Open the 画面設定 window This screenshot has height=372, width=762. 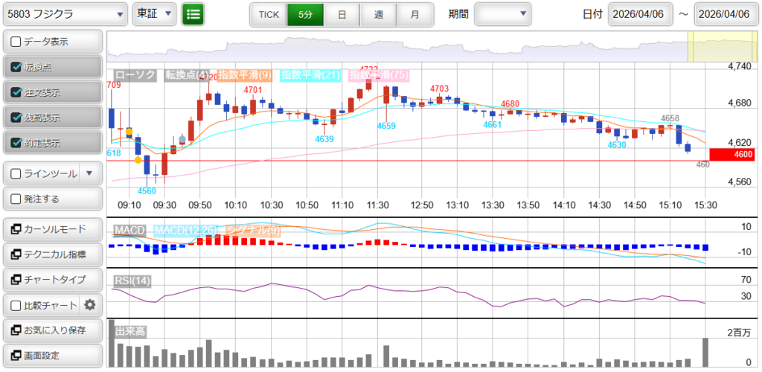[52, 356]
